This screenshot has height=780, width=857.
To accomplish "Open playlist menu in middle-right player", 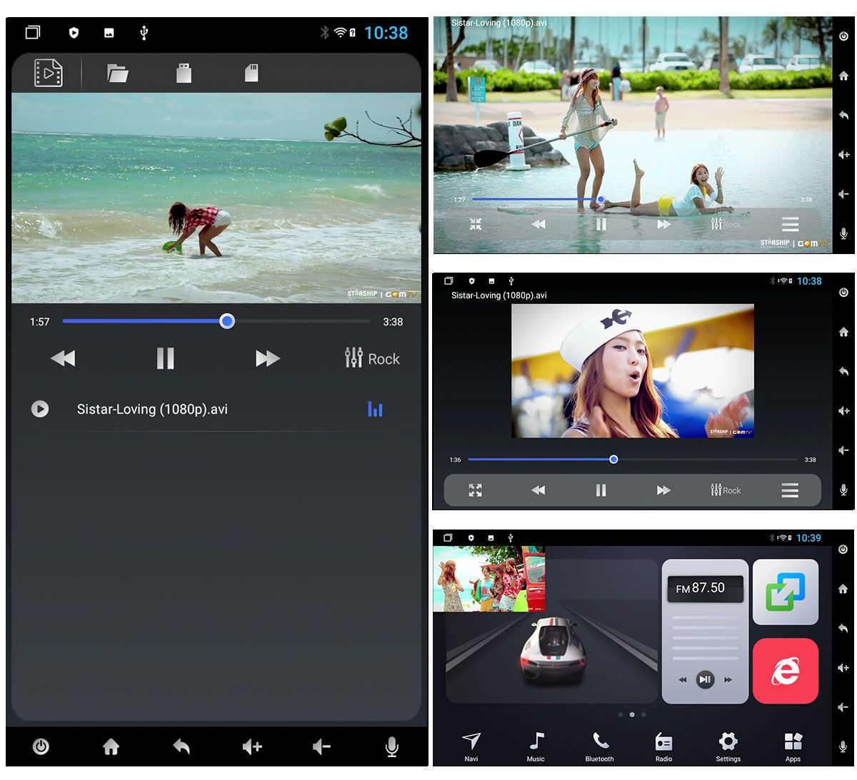I will [x=790, y=490].
